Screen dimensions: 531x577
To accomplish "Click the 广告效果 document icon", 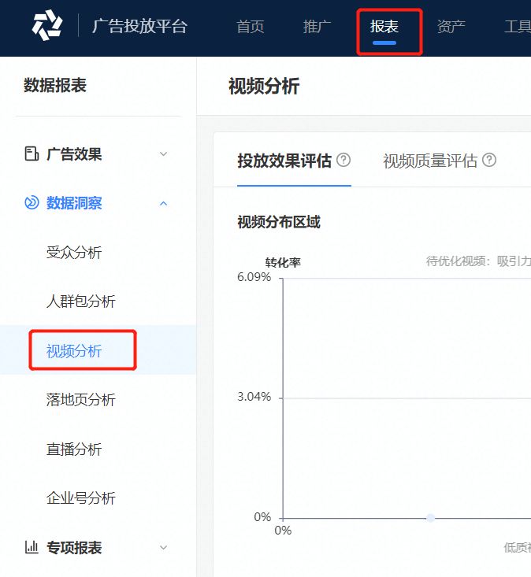I will click(x=32, y=153).
